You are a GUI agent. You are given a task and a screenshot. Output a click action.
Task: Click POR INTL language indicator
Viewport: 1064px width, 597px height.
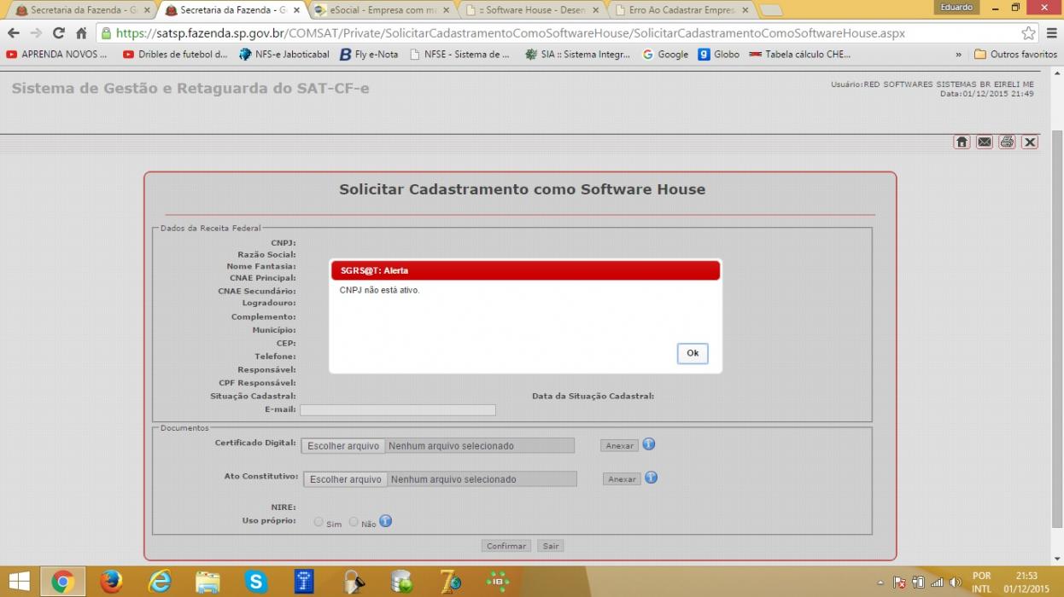click(982, 583)
